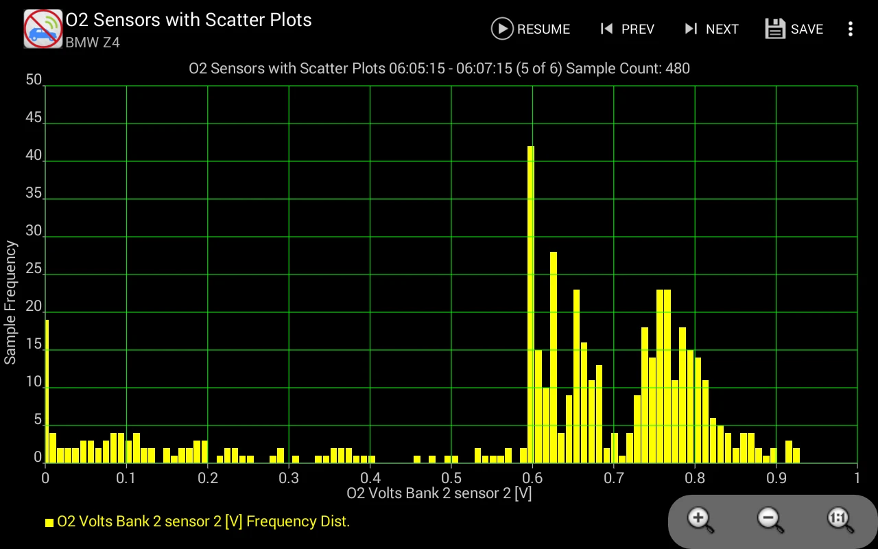The height and width of the screenshot is (549, 878).
Task: Skip to next plot with NEXT
Action: (711, 29)
